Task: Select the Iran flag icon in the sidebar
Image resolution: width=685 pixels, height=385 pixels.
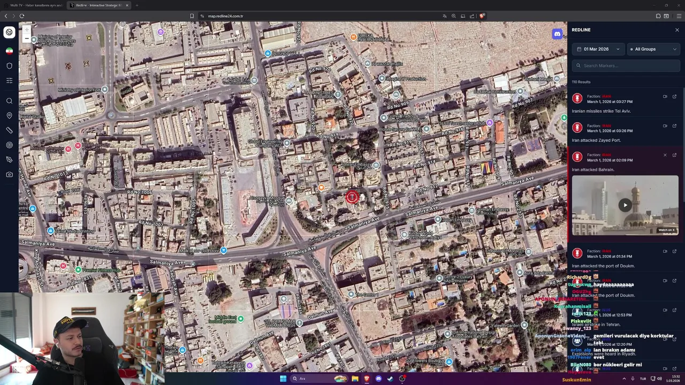Action: [x=9, y=51]
